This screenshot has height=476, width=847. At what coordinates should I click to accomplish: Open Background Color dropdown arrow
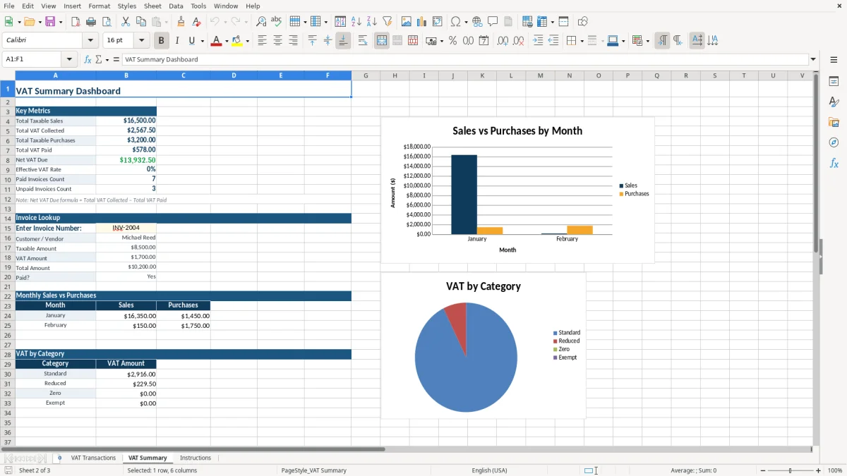click(x=247, y=41)
